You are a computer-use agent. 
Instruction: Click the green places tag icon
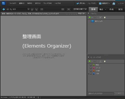click(x=94, y=65)
